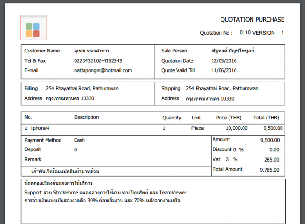This screenshot has width=305, height=224.
Task: Select phone number 0223432102-4352345
Action: pos(98,61)
